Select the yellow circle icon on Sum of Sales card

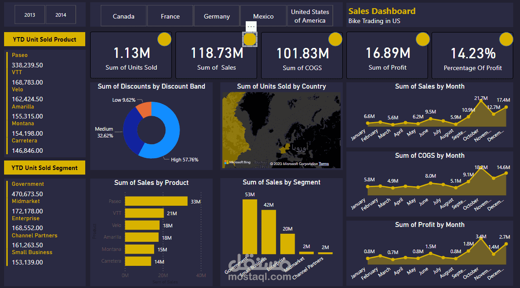click(x=250, y=39)
